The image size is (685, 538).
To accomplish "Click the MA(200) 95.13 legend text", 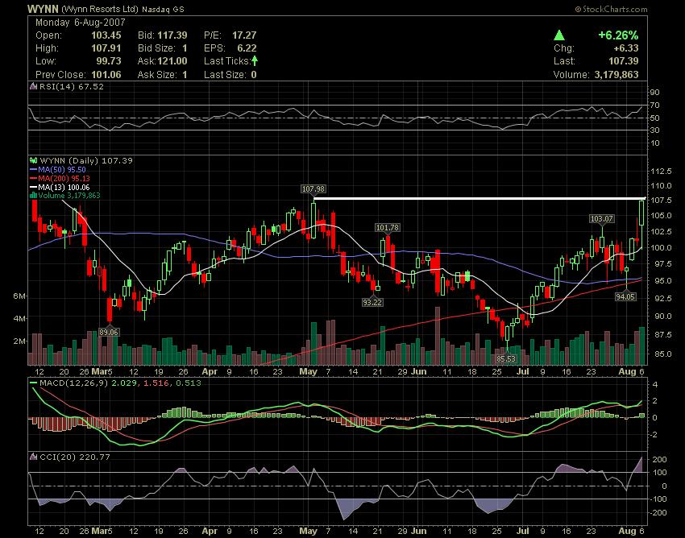I will (64, 178).
